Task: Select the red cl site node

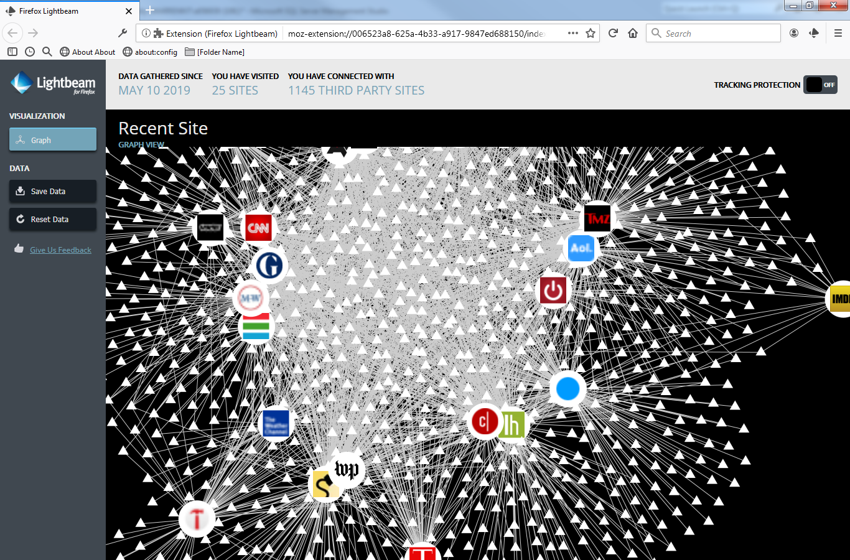Action: click(484, 422)
